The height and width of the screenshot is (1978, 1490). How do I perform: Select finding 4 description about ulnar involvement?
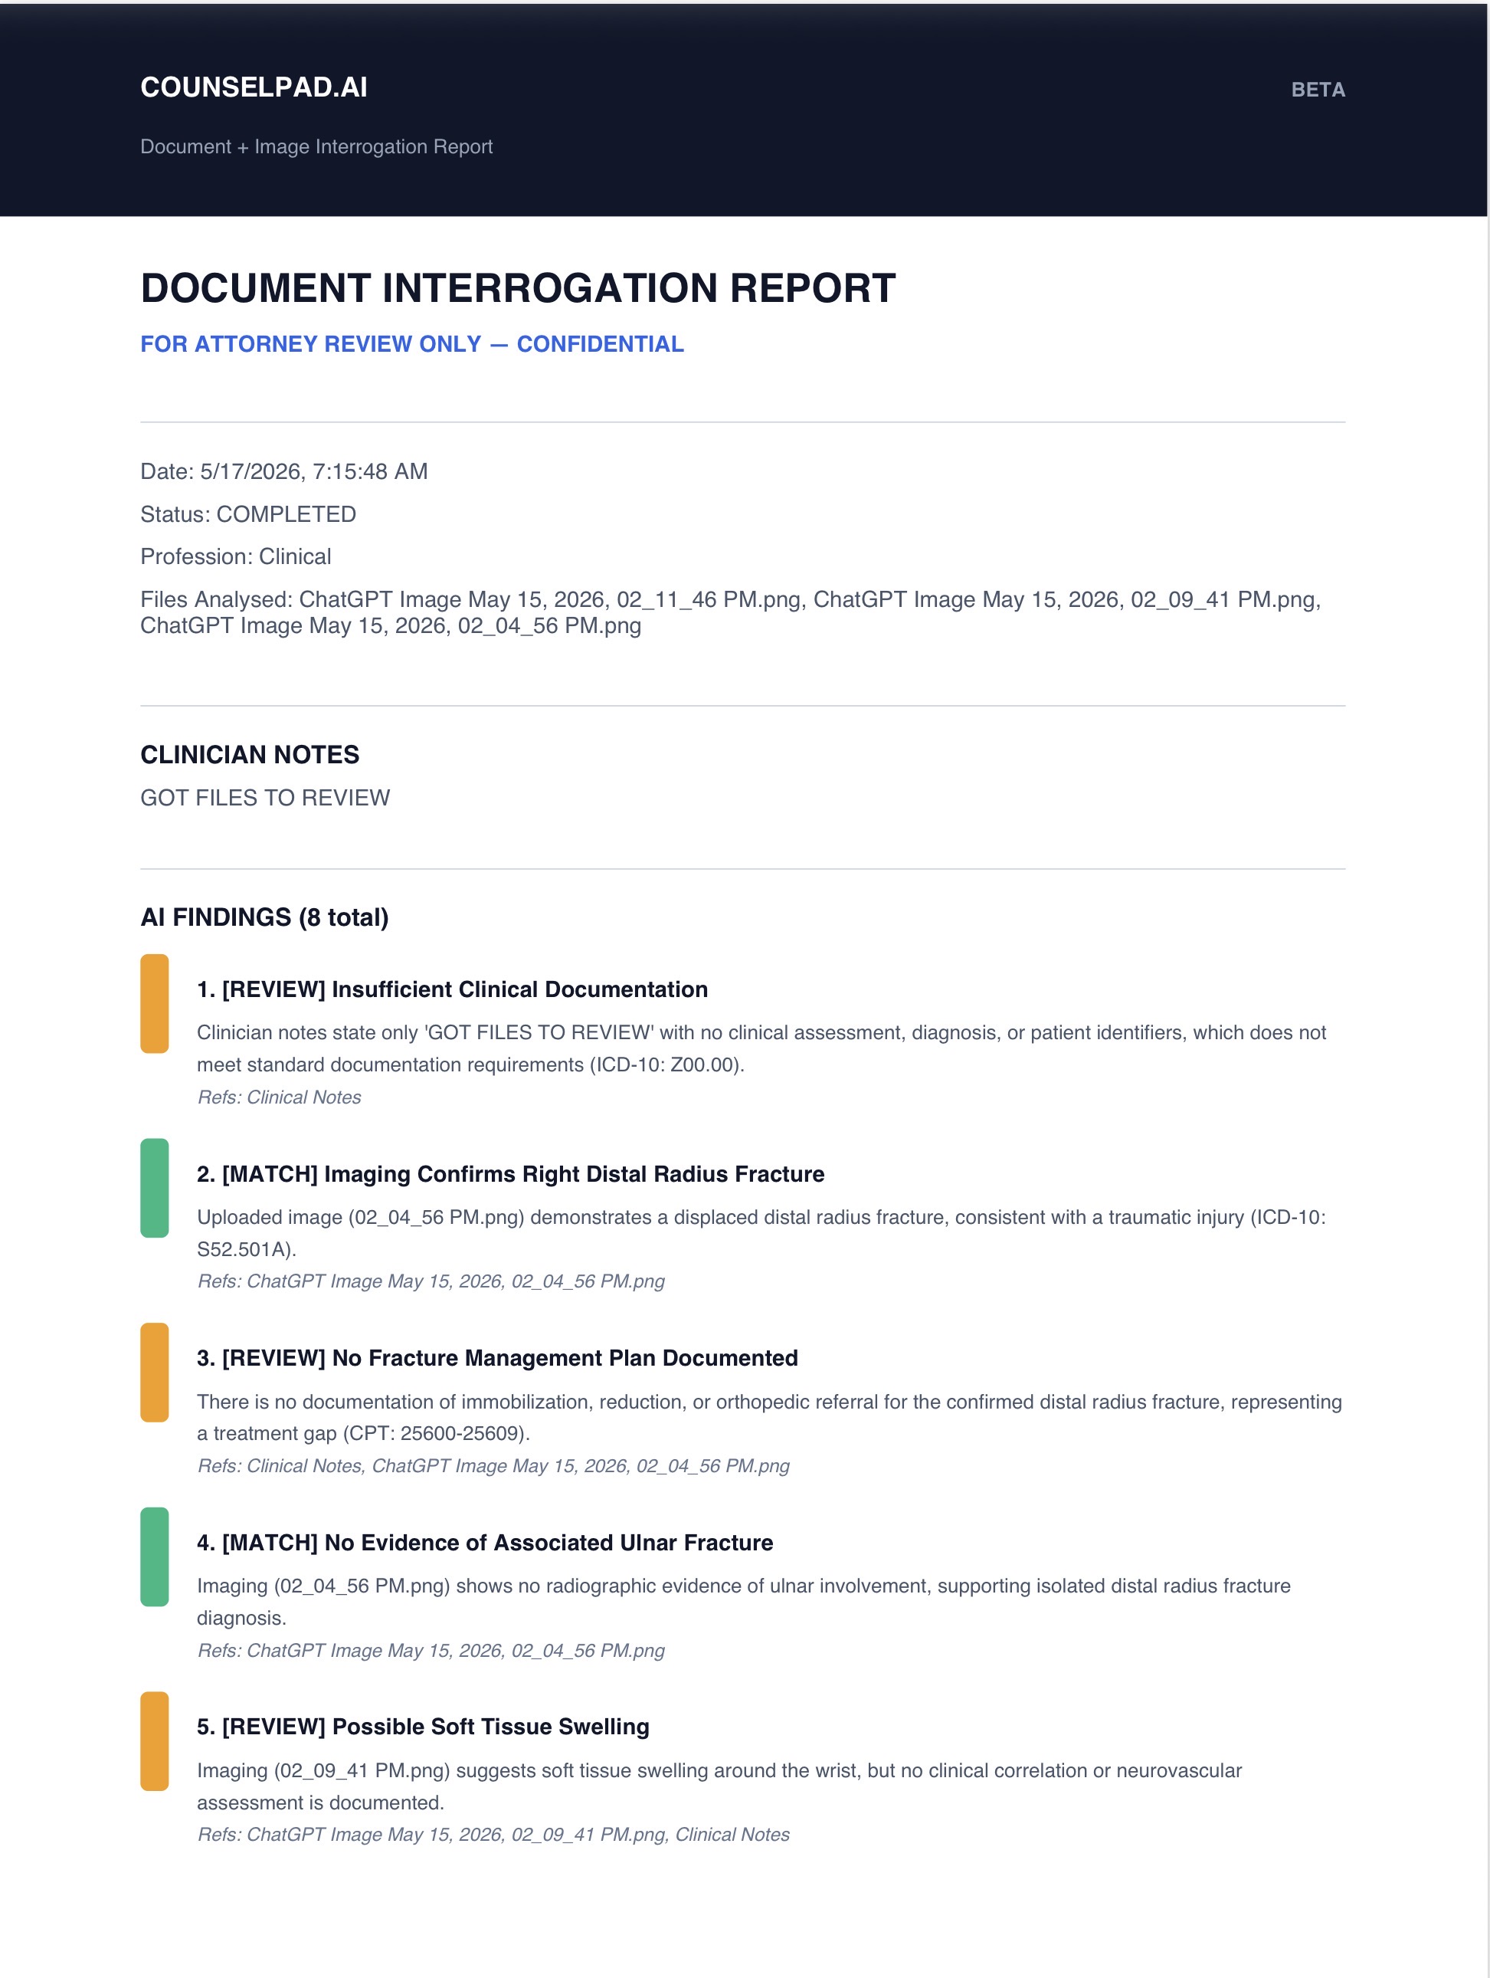point(744,1602)
